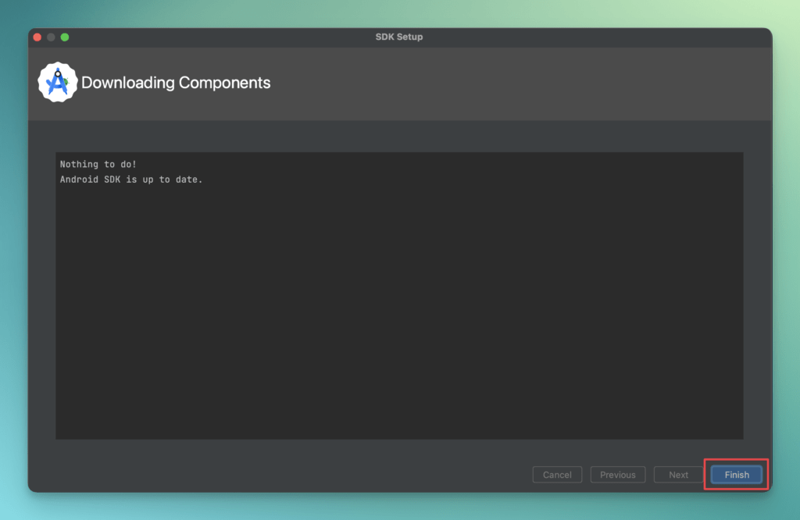This screenshot has width=800, height=520.
Task: Click the Cancel button
Action: click(x=557, y=475)
